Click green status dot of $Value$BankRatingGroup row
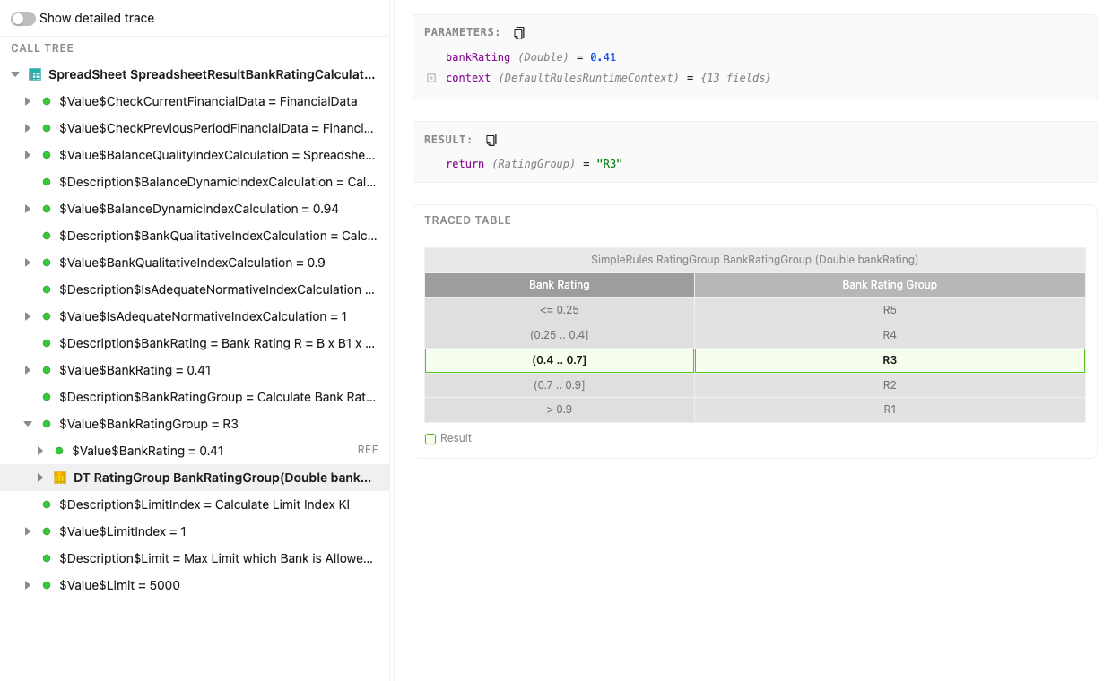 pyautogui.click(x=47, y=424)
